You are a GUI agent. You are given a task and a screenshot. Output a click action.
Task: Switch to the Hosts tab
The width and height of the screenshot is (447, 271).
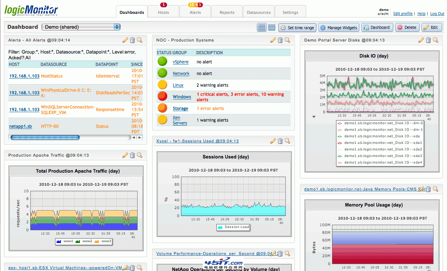[163, 12]
